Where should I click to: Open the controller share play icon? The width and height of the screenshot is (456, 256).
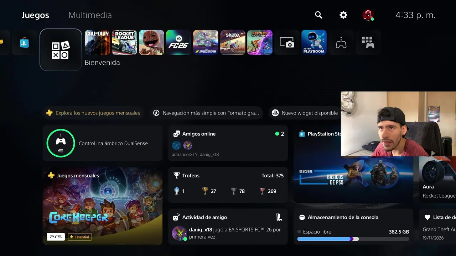click(x=341, y=42)
